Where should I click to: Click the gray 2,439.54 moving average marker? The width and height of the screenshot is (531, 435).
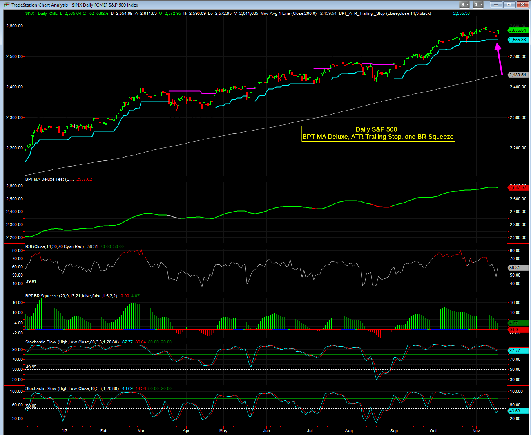point(518,75)
